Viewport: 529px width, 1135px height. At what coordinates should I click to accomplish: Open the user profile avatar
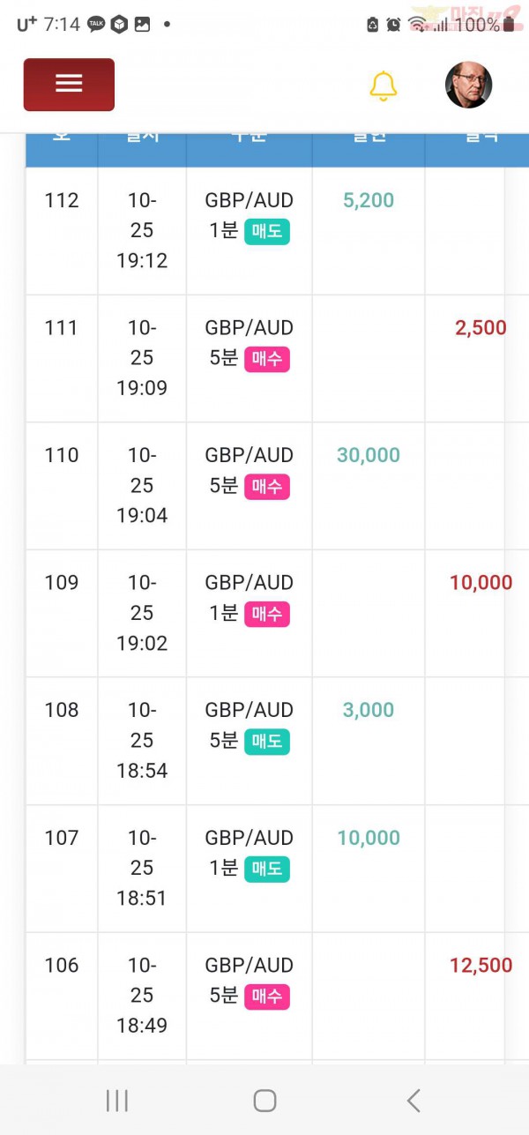(468, 85)
